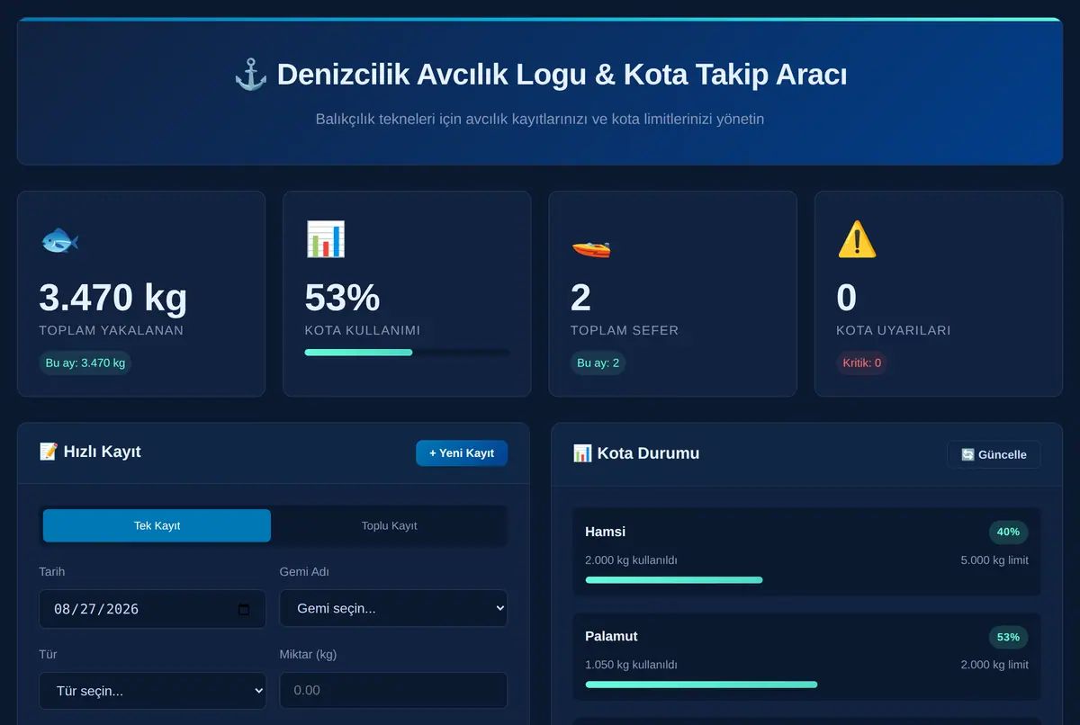This screenshot has height=725, width=1080.
Task: Click the page title Denizcilik Avcılık Logu
Action: click(x=562, y=74)
